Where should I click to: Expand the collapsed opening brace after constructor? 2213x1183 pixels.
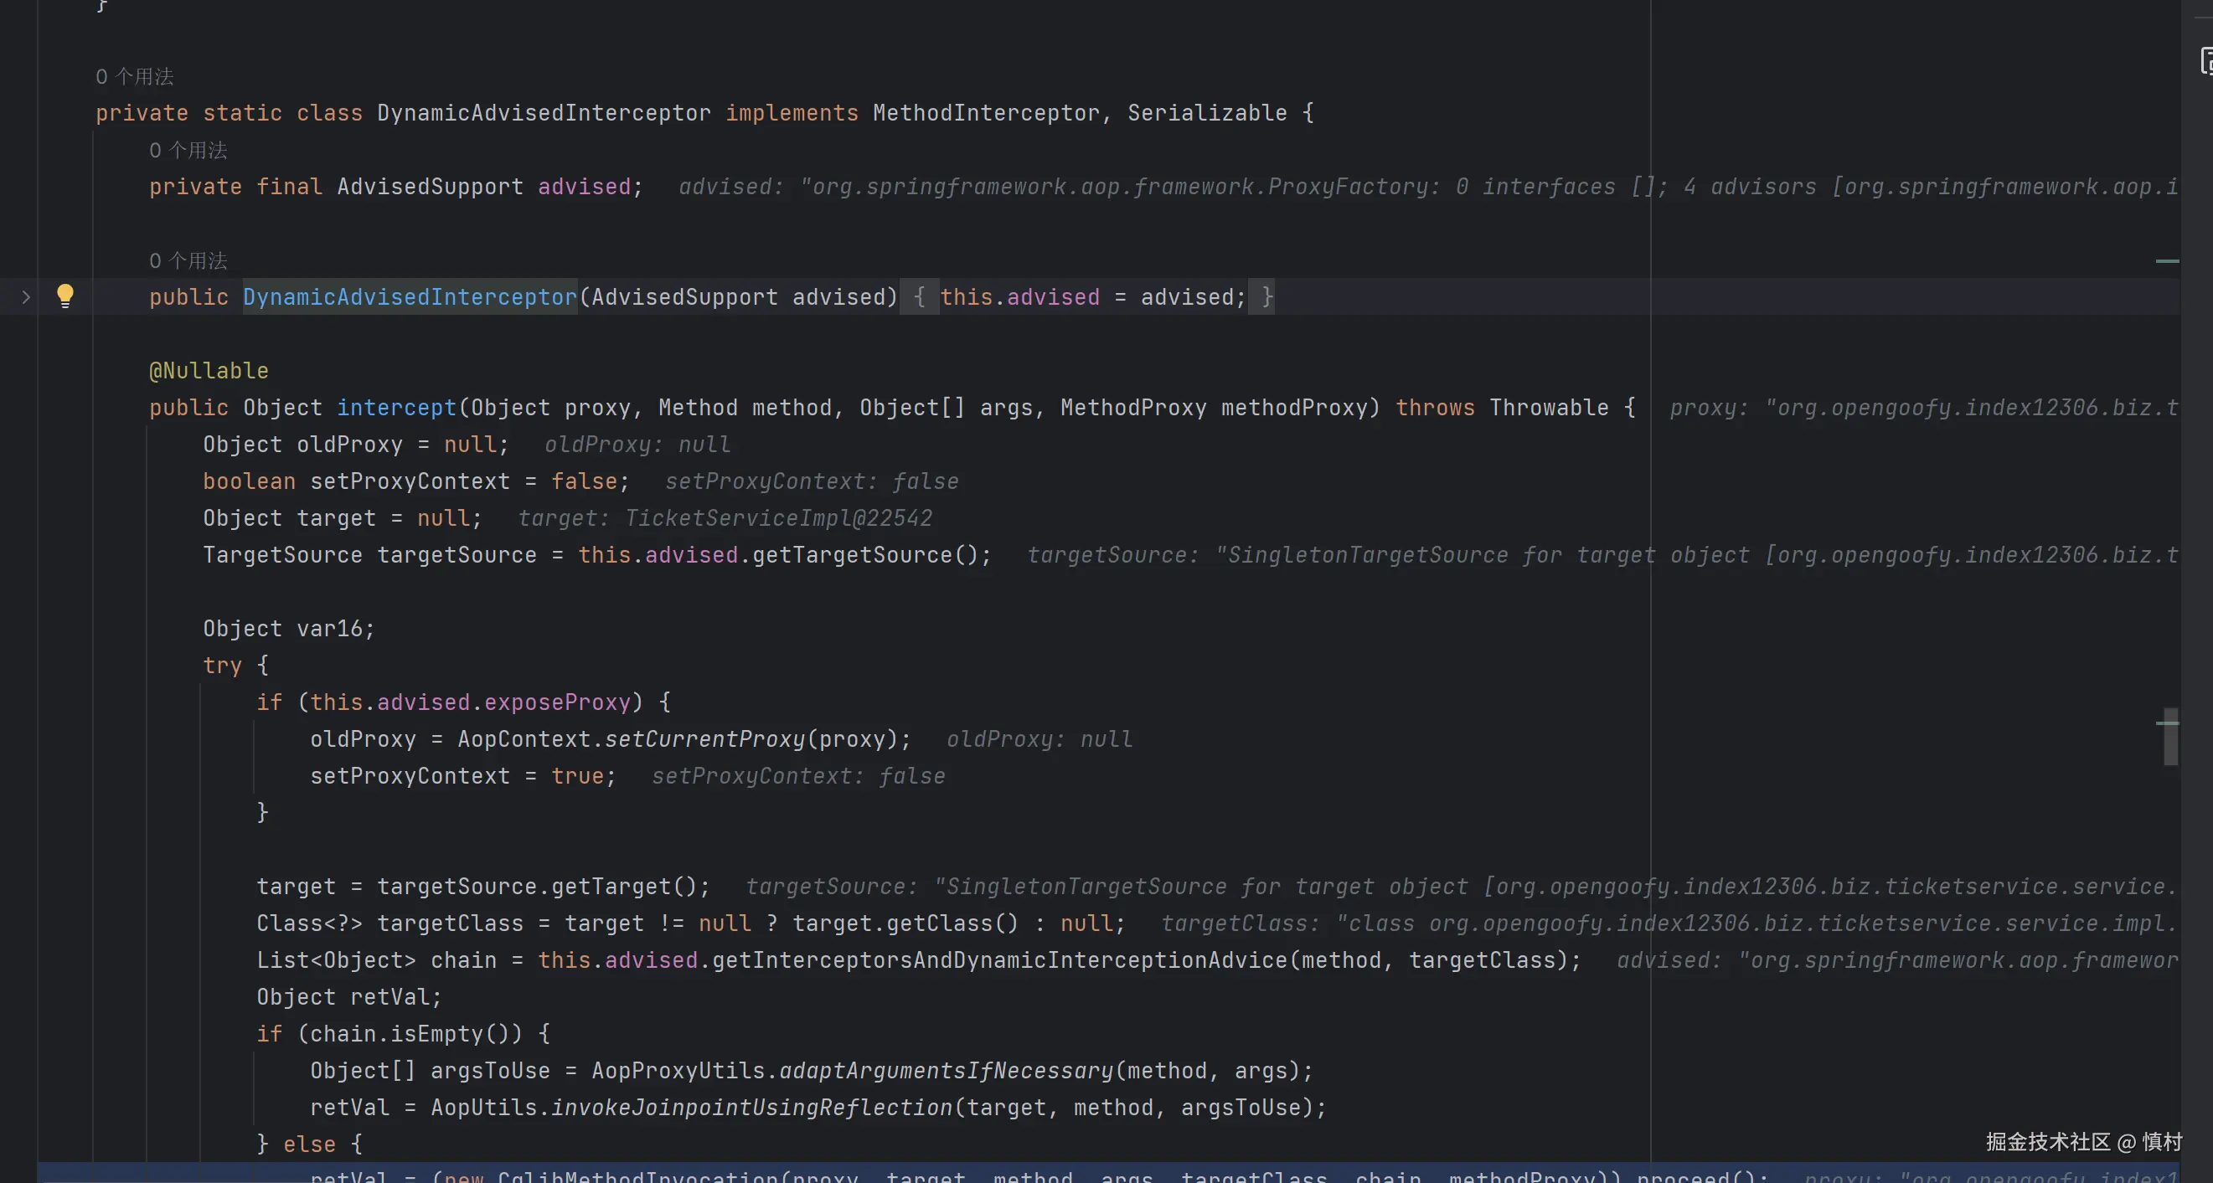tap(918, 297)
